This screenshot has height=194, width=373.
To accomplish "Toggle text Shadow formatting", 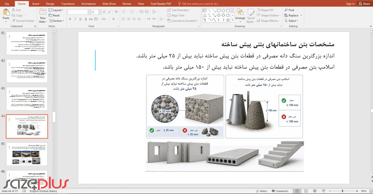I will pyautogui.click(x=85, y=19).
